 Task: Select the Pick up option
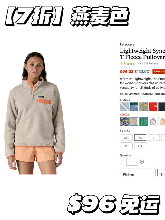pyautogui.click(x=138, y=173)
